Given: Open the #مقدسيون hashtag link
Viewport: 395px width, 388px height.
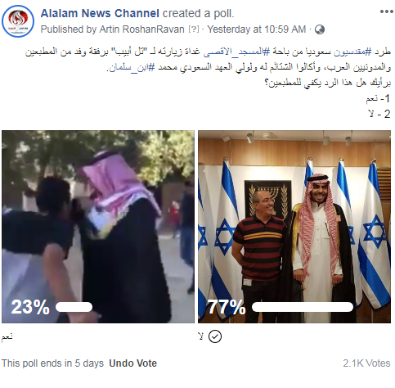Looking at the screenshot, I should [x=352, y=52].
